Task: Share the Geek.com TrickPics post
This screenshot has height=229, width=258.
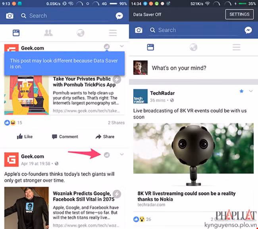Action: point(105,137)
